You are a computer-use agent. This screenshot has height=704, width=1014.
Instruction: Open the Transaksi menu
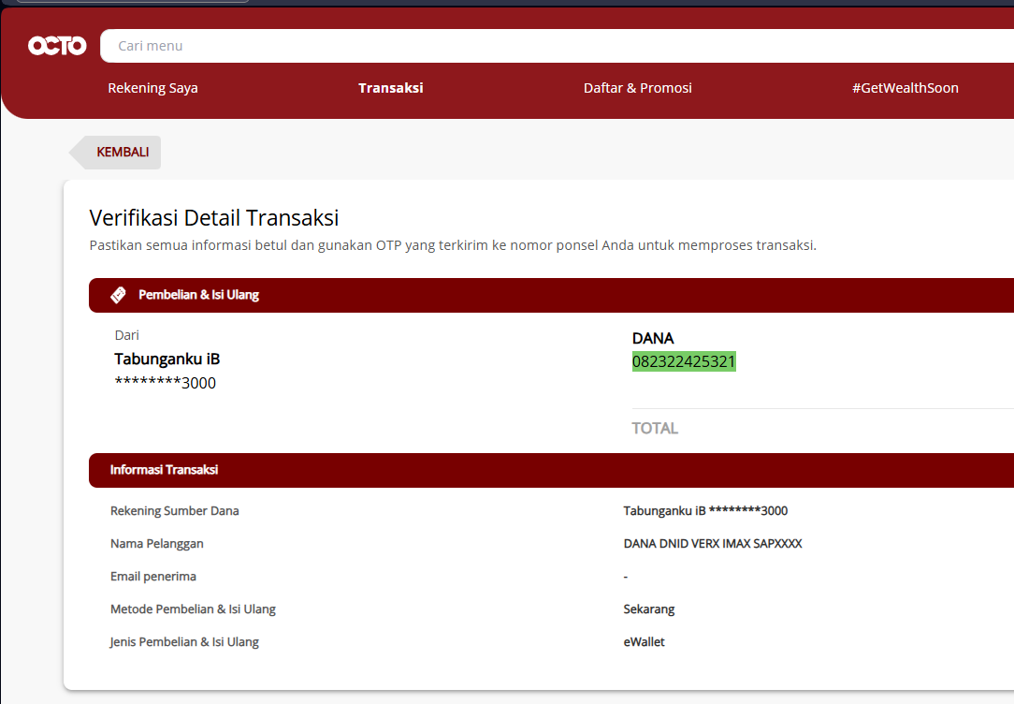coord(391,88)
